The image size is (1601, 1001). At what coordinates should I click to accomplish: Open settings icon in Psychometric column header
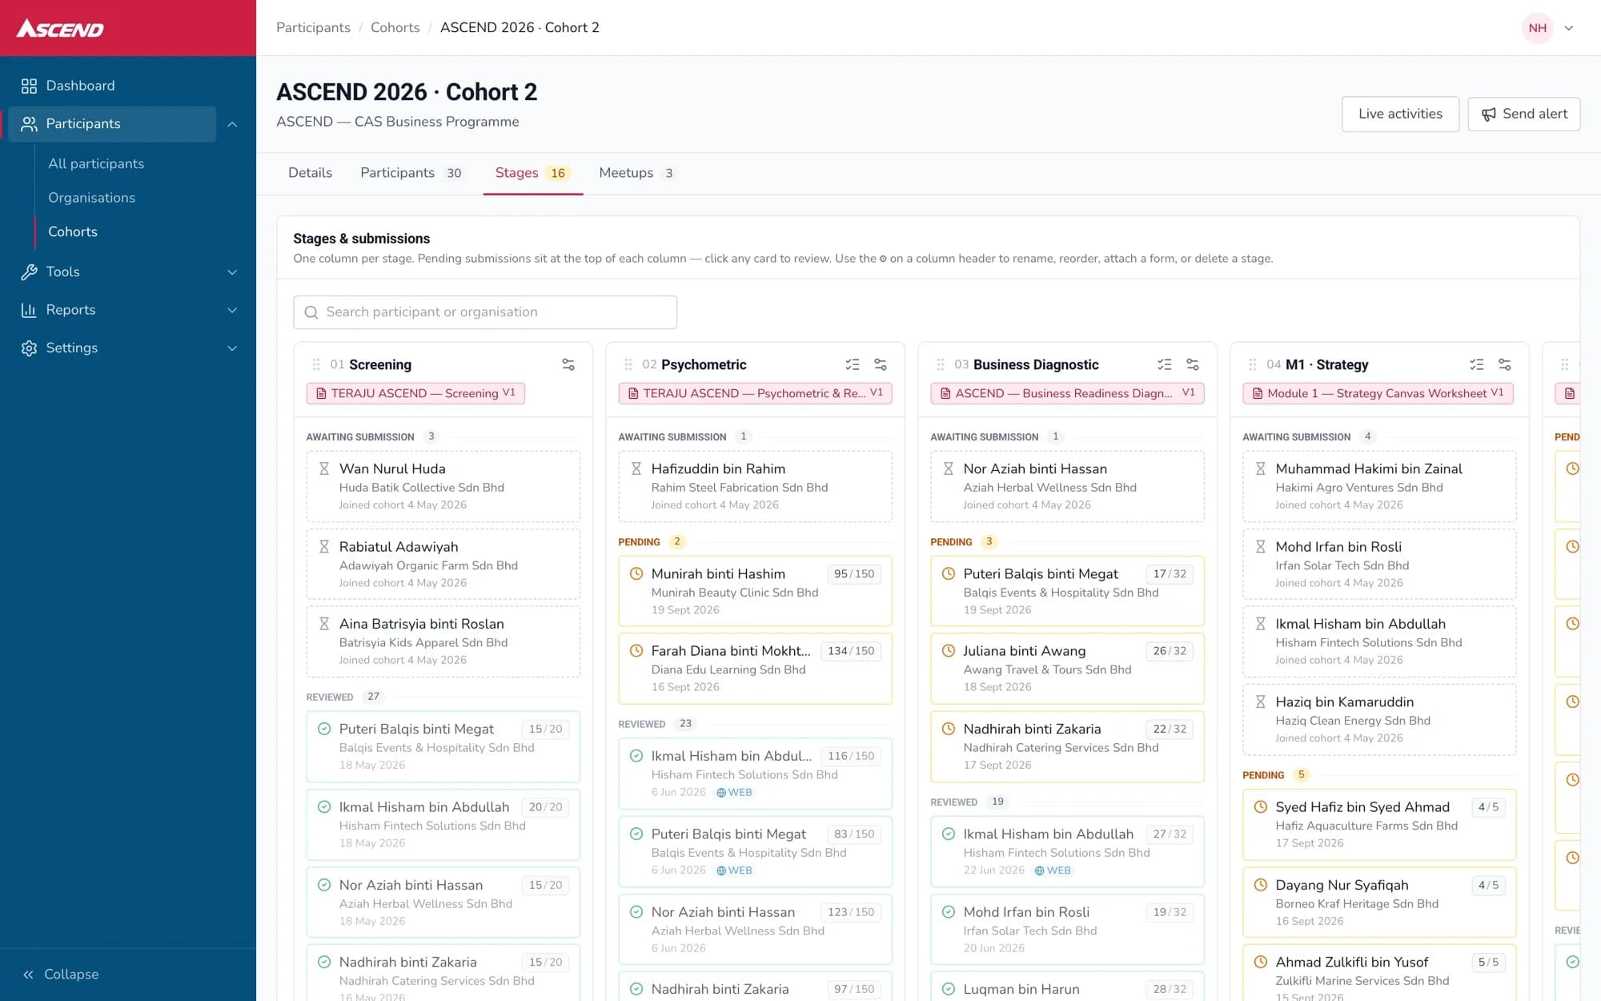(881, 364)
